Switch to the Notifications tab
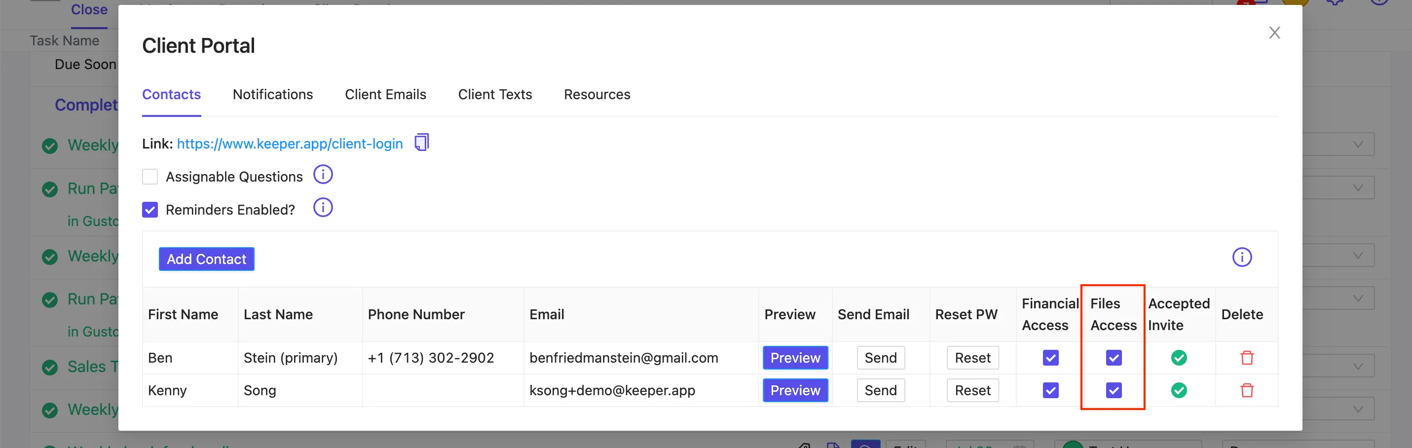Screen dimensions: 1412x448 (272, 94)
